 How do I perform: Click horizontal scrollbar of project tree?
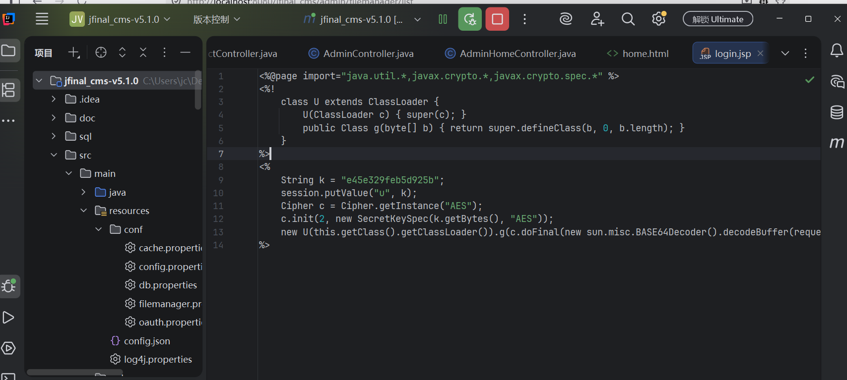74,372
